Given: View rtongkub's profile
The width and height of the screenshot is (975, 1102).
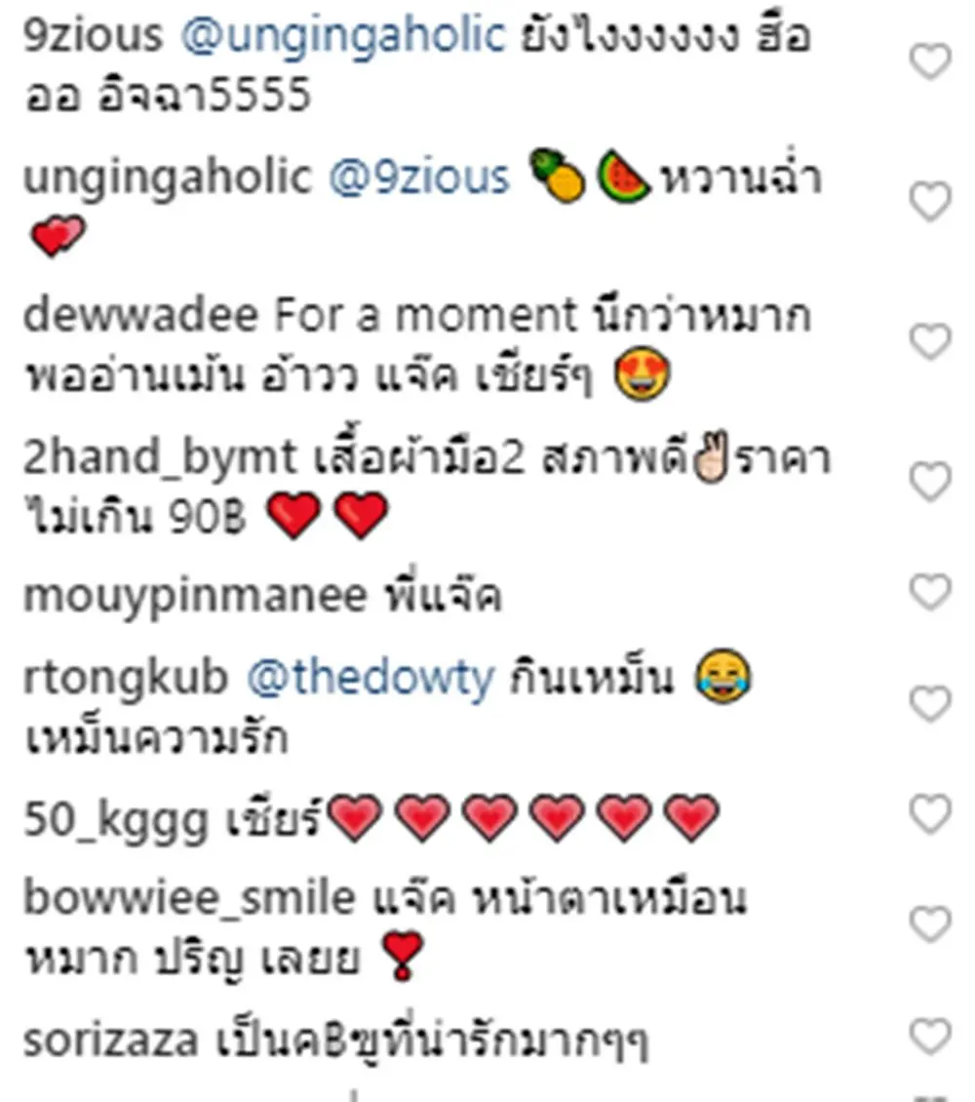Looking at the screenshot, I should (x=126, y=678).
